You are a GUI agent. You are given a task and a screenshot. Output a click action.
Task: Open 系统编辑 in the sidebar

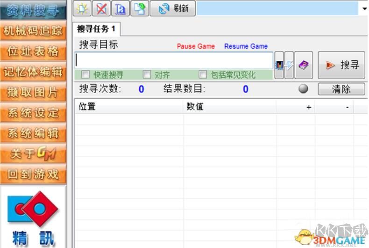coord(33,133)
